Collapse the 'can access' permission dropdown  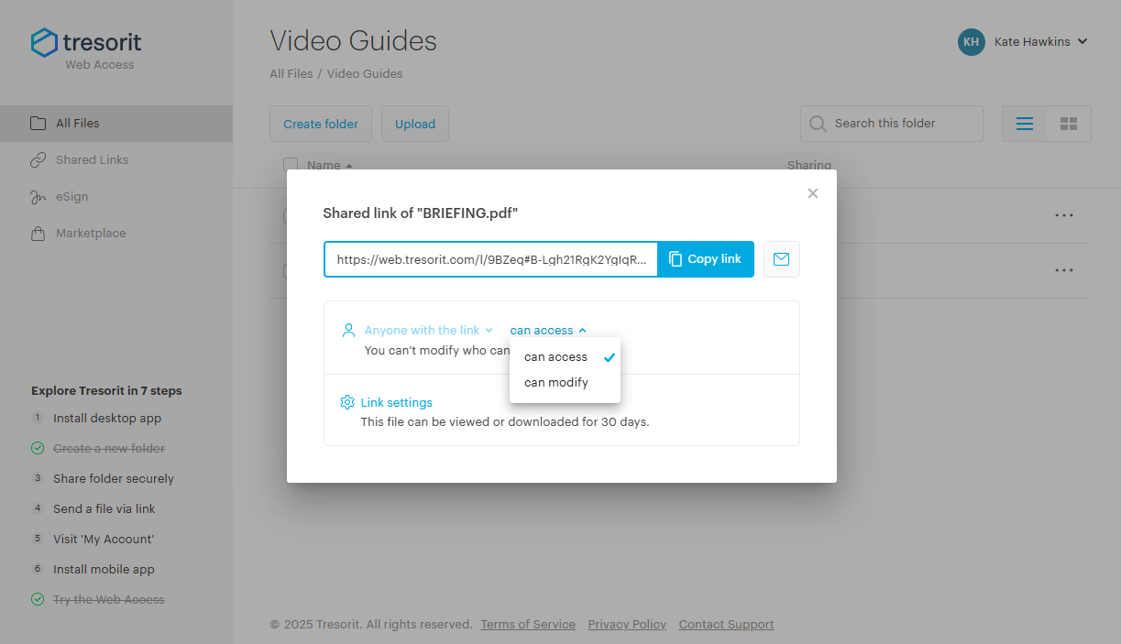pos(547,330)
